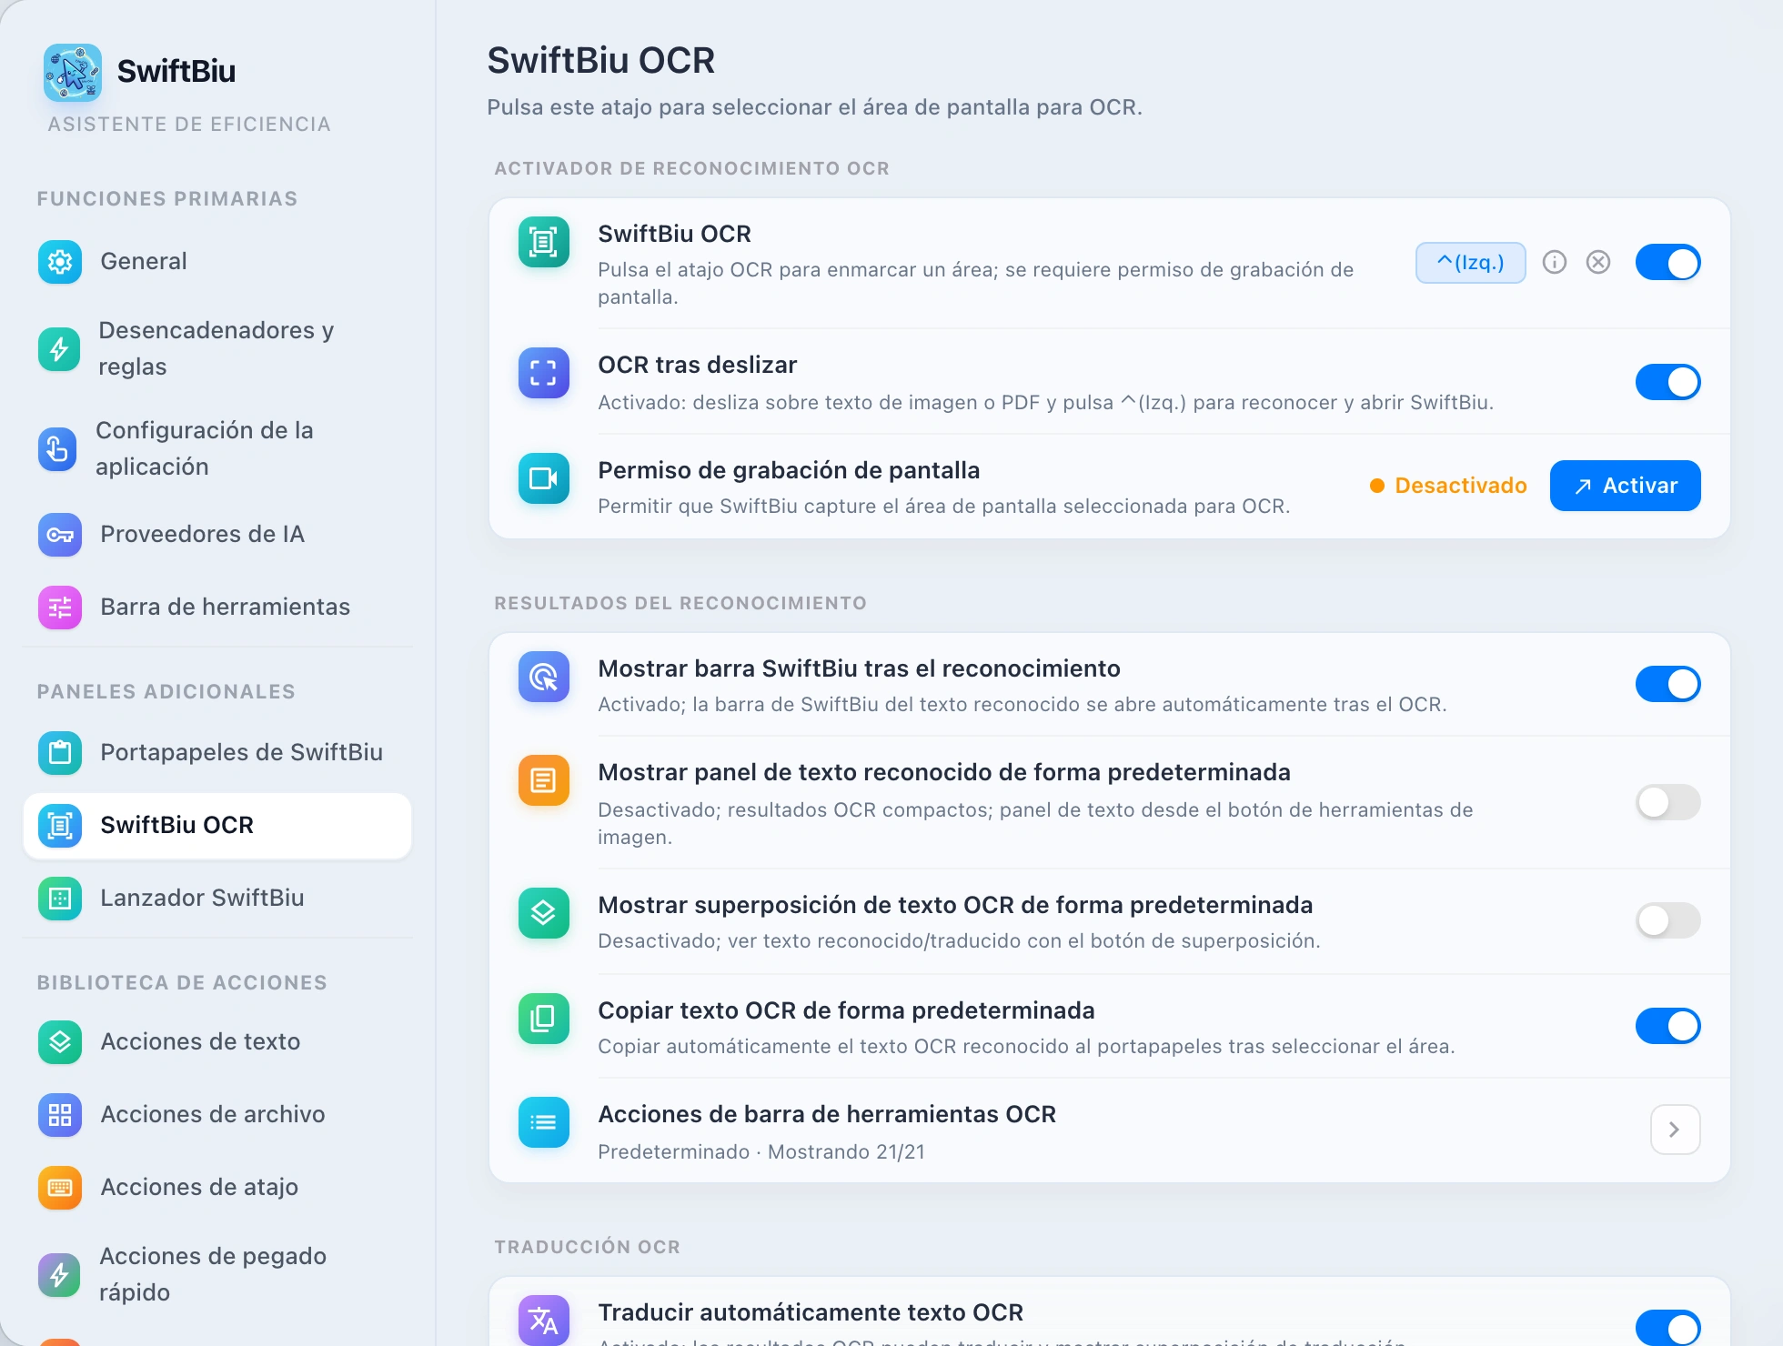
Task: Toggle Traducir automáticamente texto OCR switch
Action: coord(1668,1327)
